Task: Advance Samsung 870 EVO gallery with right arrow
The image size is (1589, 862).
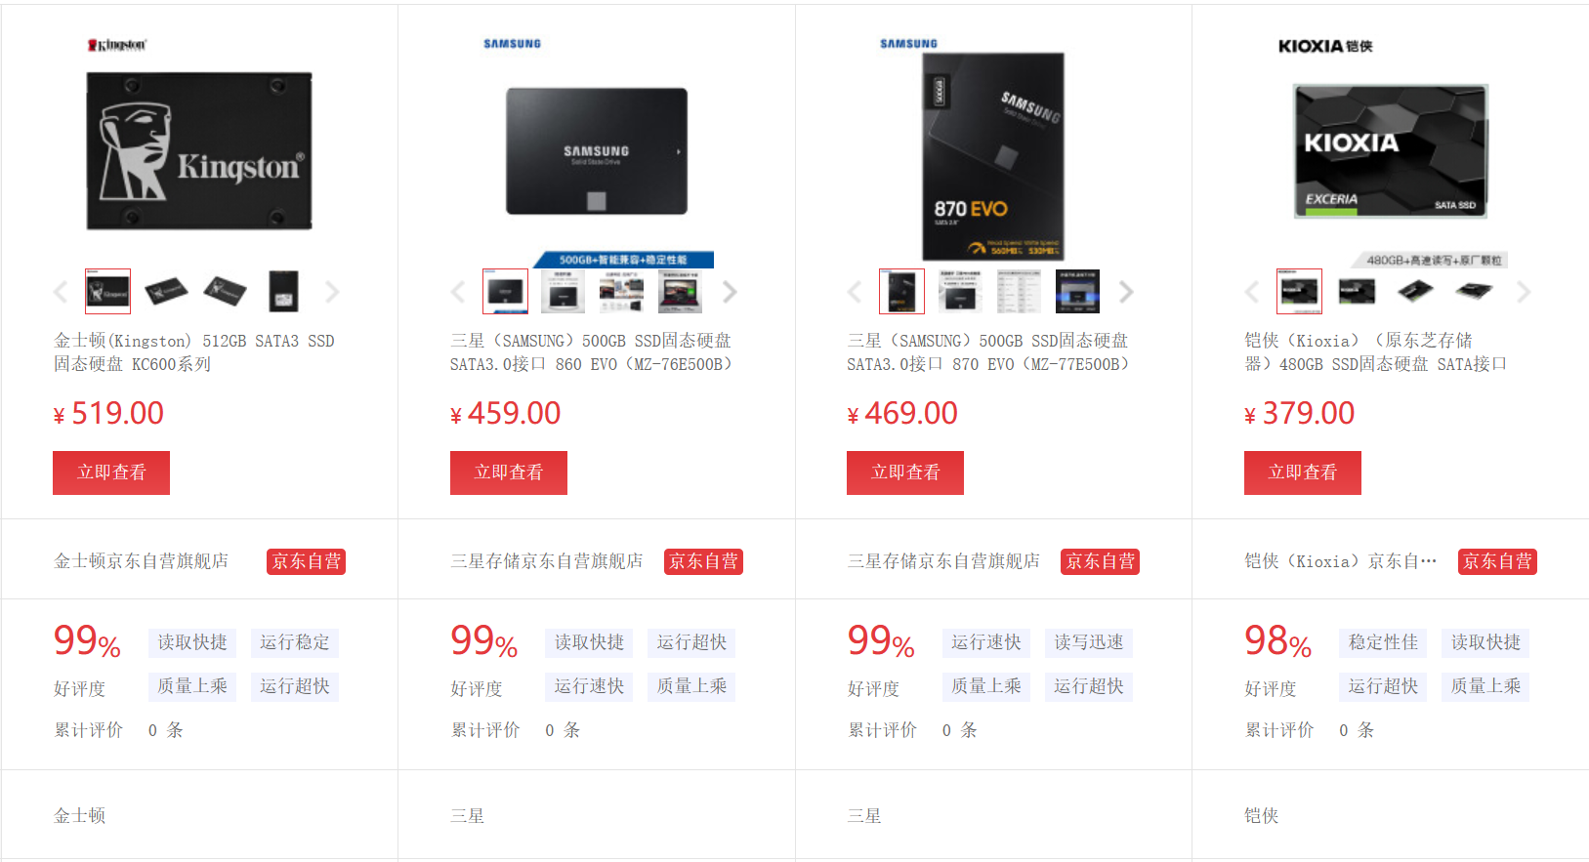Action: pos(1126,292)
